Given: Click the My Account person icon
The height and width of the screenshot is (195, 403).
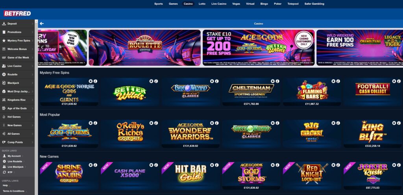Looking at the screenshot, I should 4,156.
